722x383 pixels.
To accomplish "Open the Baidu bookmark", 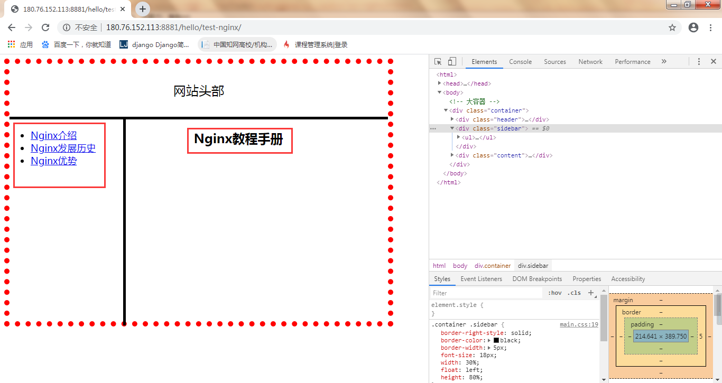I will click(77, 45).
